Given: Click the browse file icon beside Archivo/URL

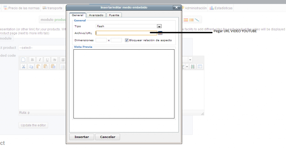Looking at the screenshot, I should (160, 33).
